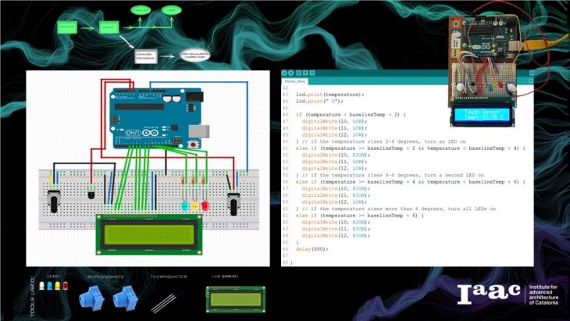570x321 pixels.
Task: Select the left potentiometer knob on the breadboard
Action: pyautogui.click(x=55, y=202)
